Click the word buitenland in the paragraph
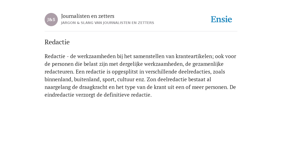282x141 pixels. [87, 80]
